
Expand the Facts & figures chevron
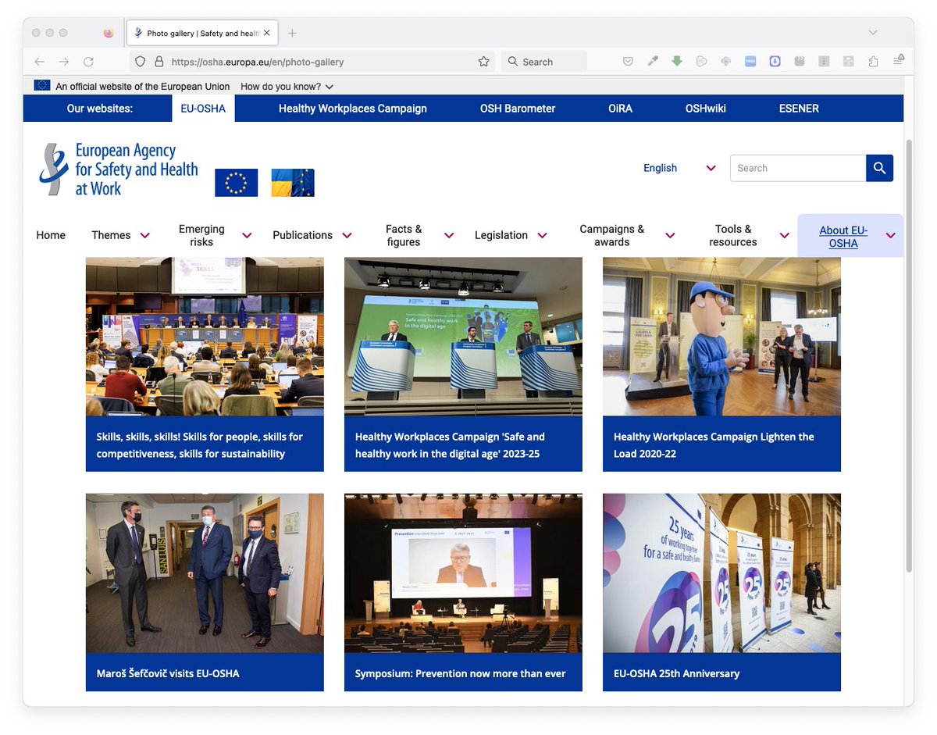click(x=449, y=235)
